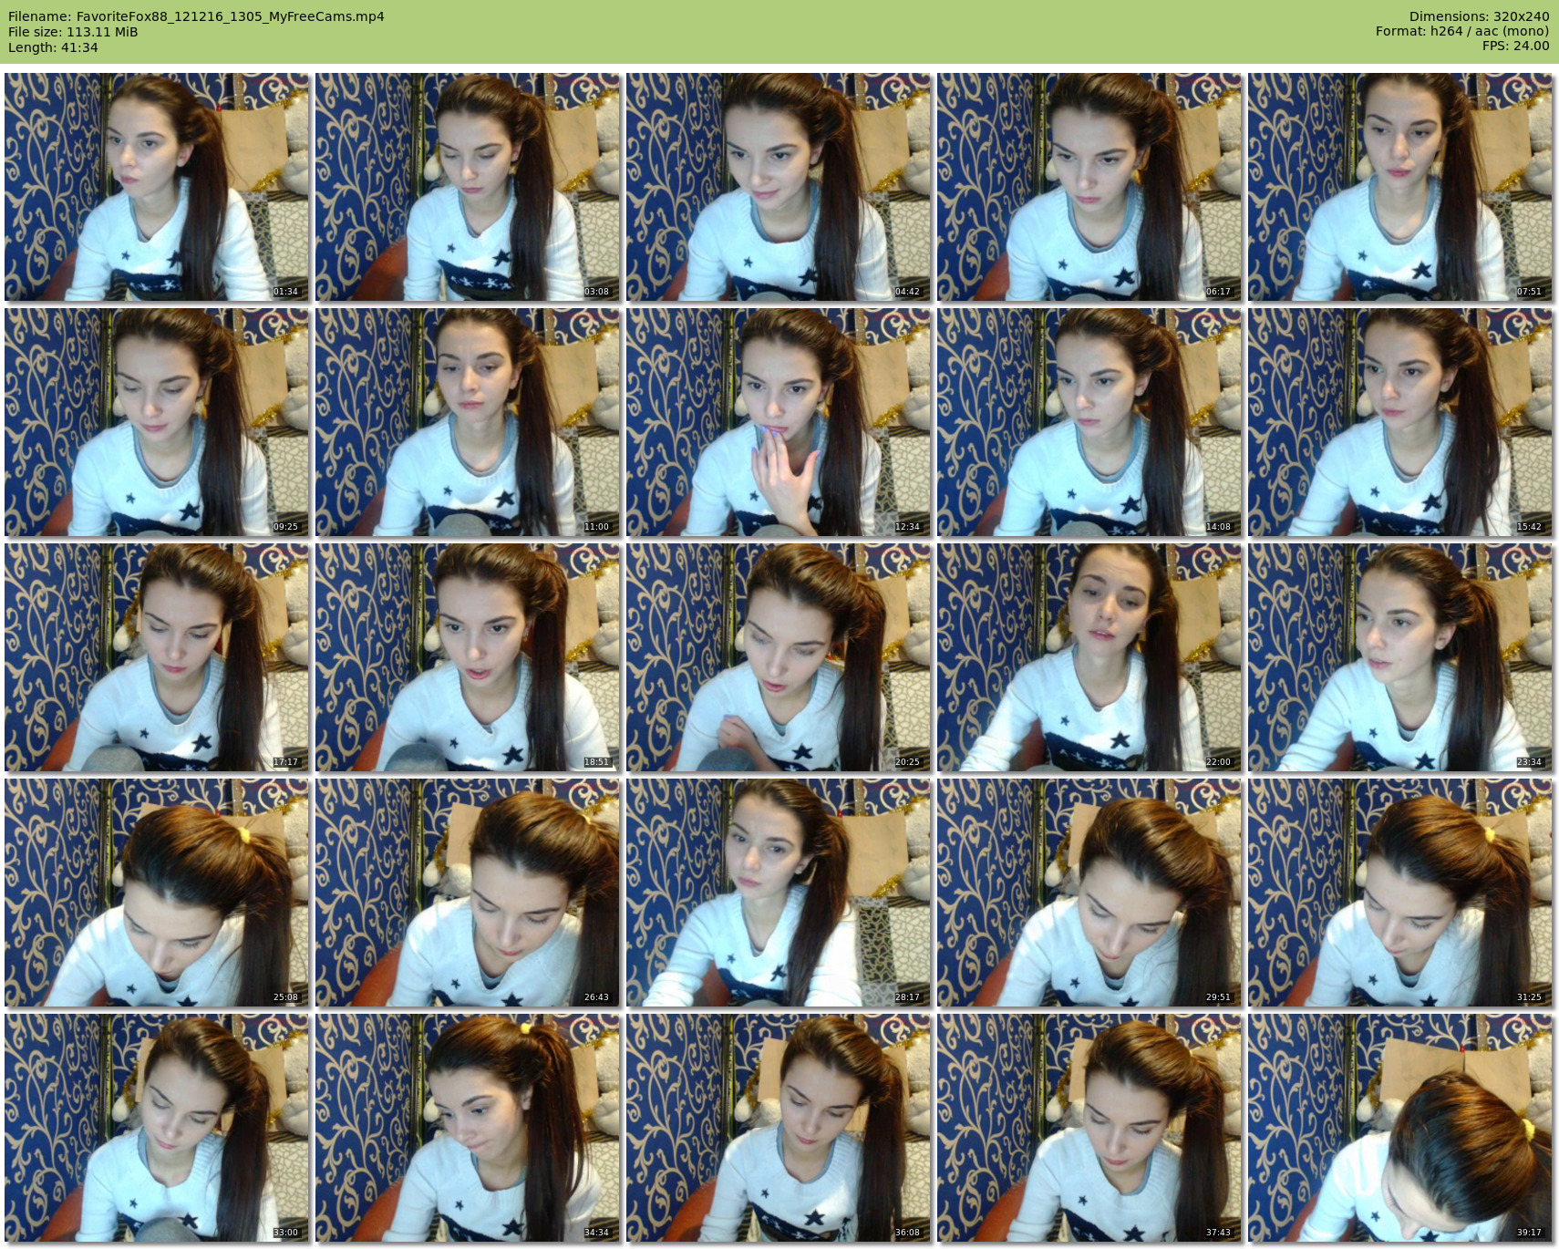Click the Filename text in header
Image resolution: width=1559 pixels, height=1249 pixels.
(196, 16)
